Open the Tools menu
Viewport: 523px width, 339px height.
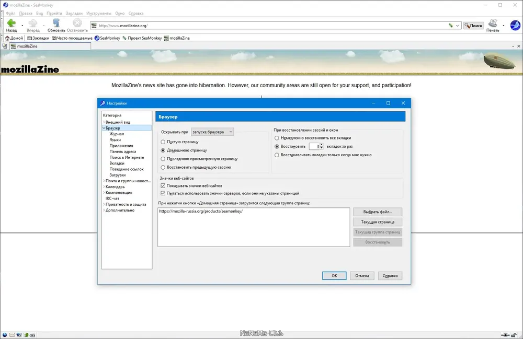(x=98, y=14)
